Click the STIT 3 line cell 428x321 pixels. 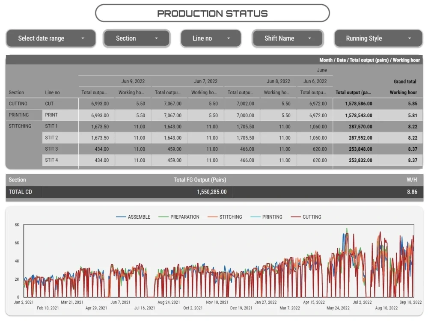tap(51, 149)
